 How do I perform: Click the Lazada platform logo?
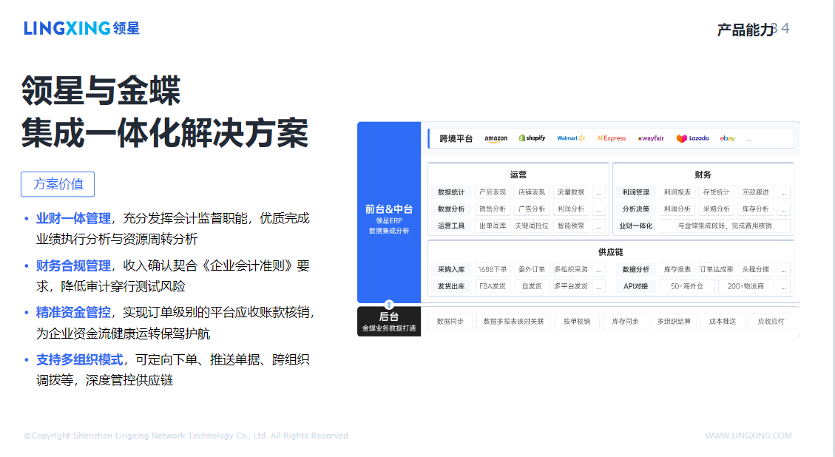pos(692,138)
